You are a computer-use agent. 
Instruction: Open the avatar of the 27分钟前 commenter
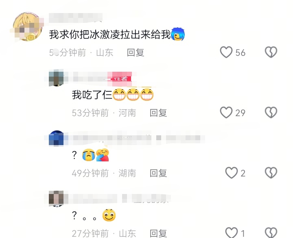coord(56,198)
